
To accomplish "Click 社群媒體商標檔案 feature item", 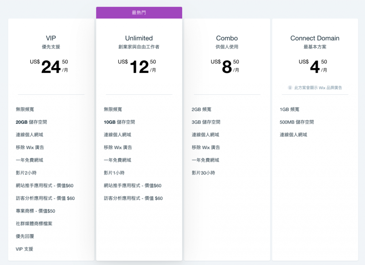I will tap(34, 224).
